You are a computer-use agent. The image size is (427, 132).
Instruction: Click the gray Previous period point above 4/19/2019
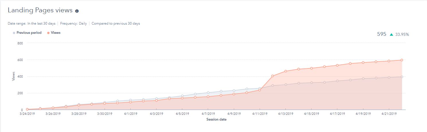[363, 78]
